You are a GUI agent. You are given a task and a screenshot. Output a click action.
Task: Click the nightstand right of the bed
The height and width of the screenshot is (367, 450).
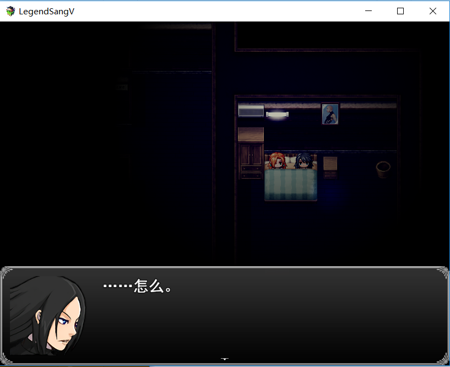click(330, 167)
